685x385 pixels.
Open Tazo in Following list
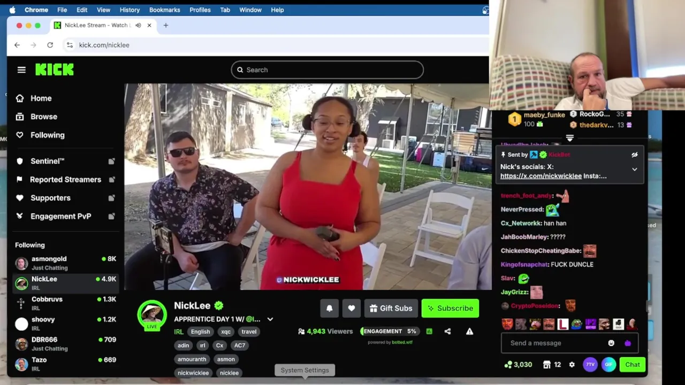65,364
